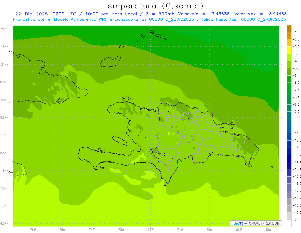Click the "21N" latitude axis label

(4, 64)
